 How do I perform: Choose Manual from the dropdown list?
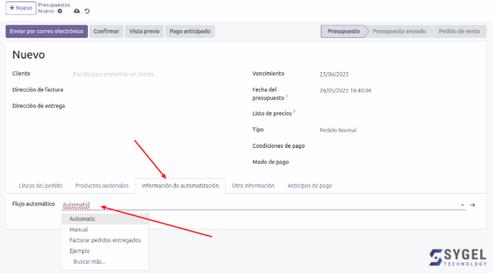(x=105, y=229)
